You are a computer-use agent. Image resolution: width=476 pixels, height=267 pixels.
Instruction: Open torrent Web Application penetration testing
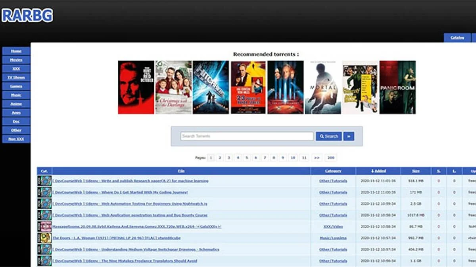coord(130,215)
